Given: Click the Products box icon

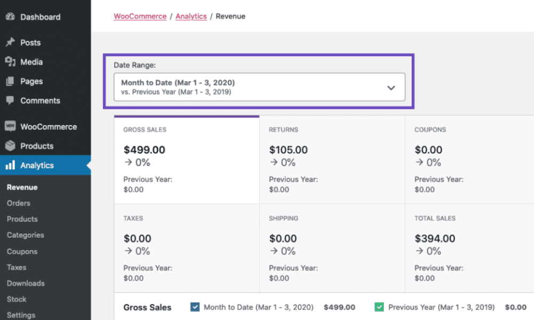Looking at the screenshot, I should coord(10,146).
